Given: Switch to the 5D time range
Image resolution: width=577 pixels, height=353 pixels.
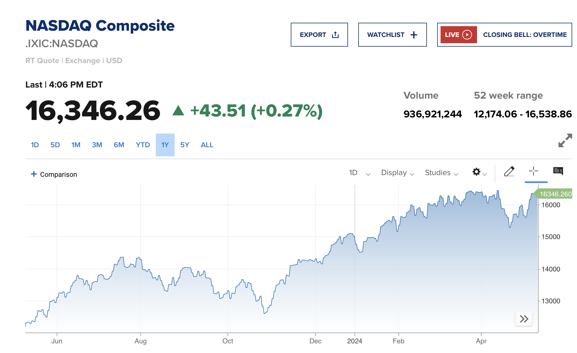Looking at the screenshot, I should coord(55,145).
